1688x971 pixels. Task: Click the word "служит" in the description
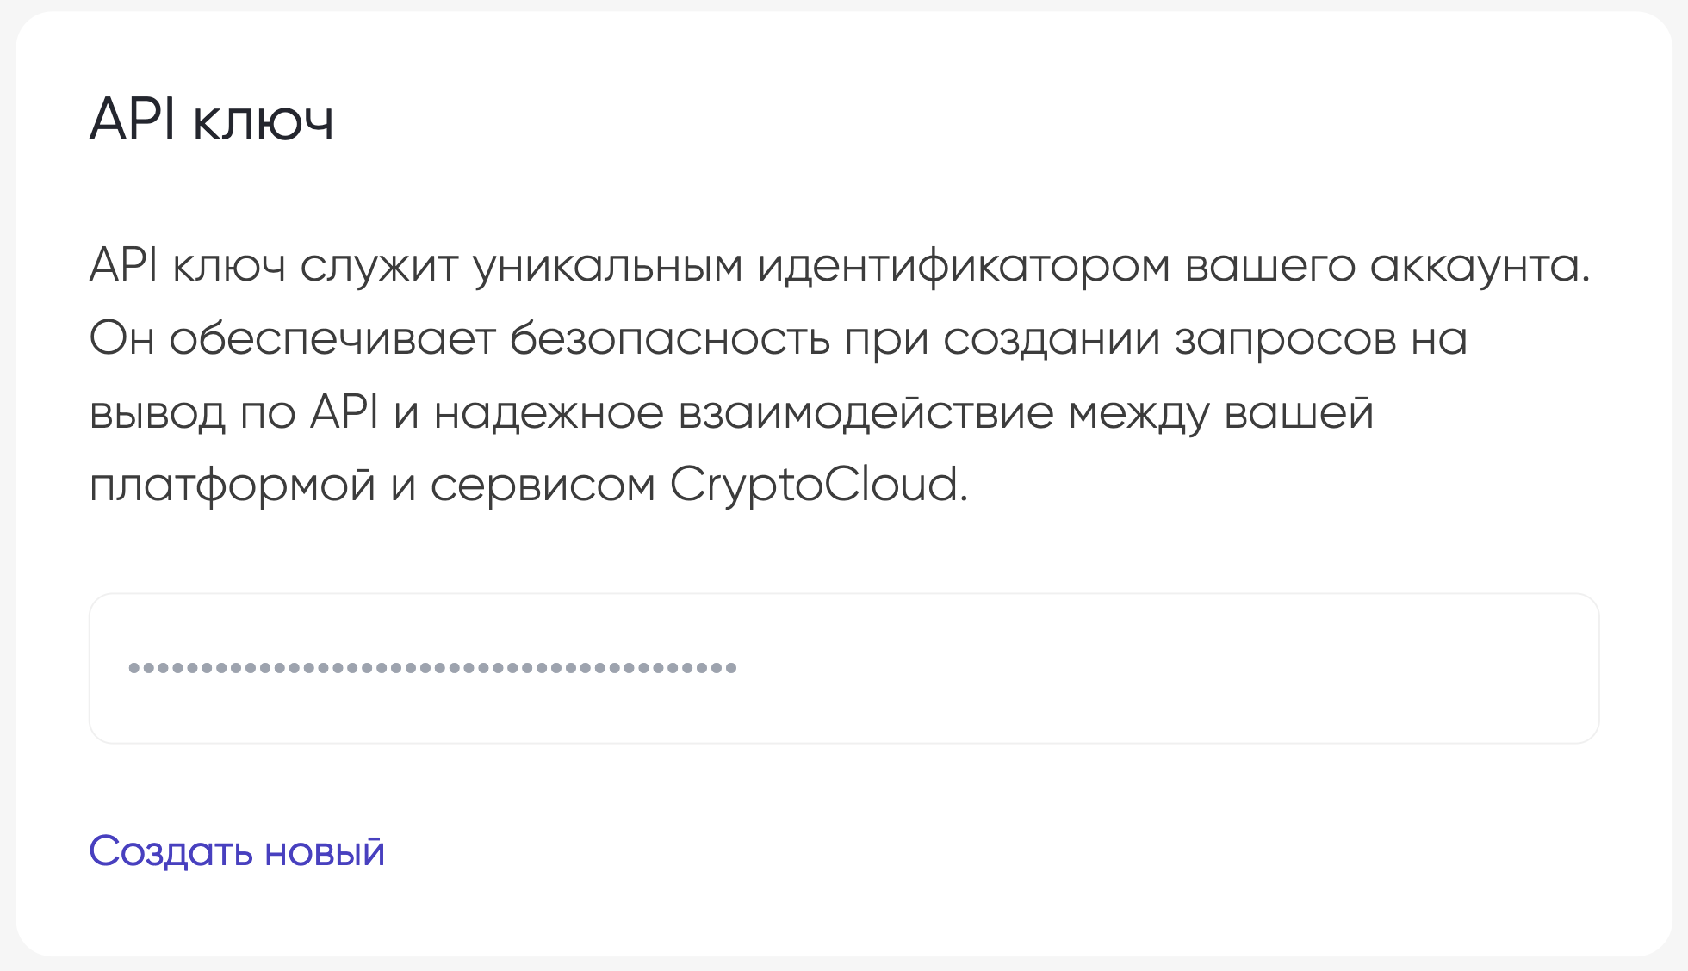click(x=379, y=265)
